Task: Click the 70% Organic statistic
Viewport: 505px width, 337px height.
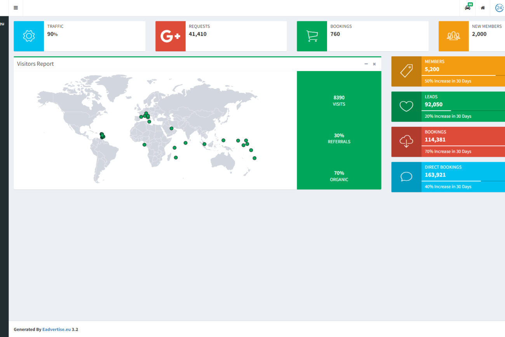Action: point(339,176)
